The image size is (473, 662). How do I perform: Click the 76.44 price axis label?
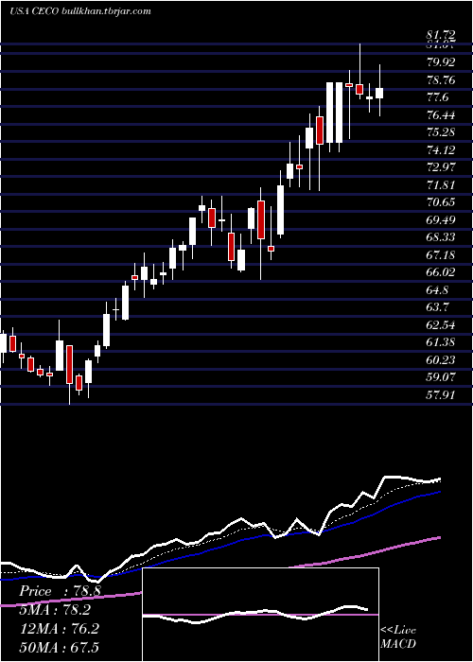(x=441, y=114)
